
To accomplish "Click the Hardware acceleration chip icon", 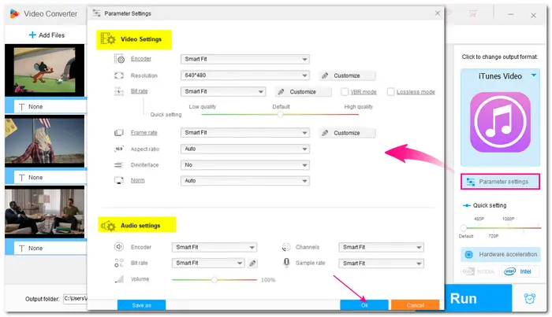I will [x=468, y=254].
